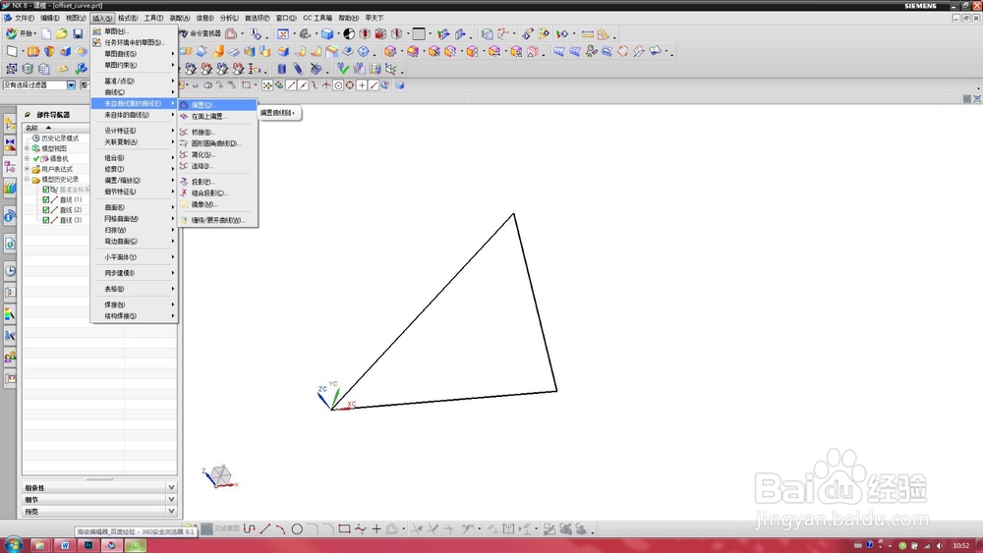This screenshot has width=983, height=553.
Task: Expand the 用户表达式 tree node
Action: click(x=27, y=169)
